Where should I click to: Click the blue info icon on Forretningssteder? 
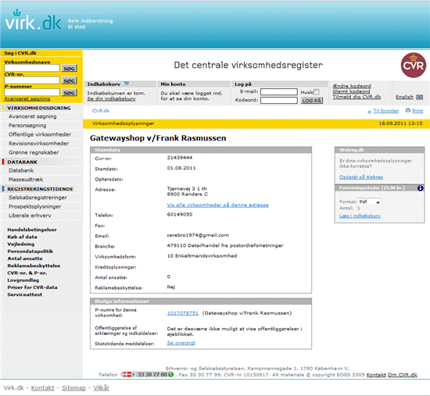coord(420,188)
